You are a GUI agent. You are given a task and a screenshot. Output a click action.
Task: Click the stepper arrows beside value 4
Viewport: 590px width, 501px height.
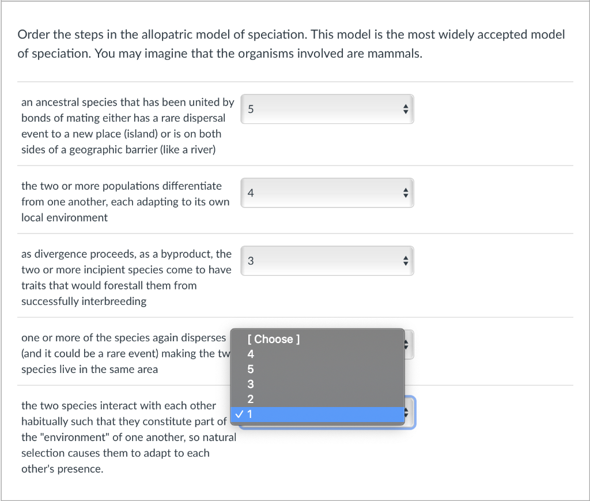405,193
